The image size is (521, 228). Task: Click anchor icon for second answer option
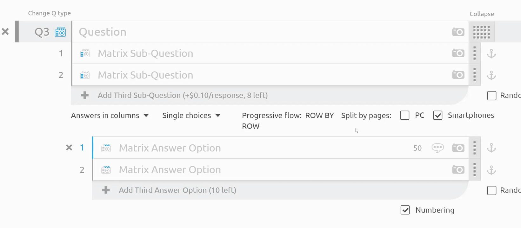(491, 170)
